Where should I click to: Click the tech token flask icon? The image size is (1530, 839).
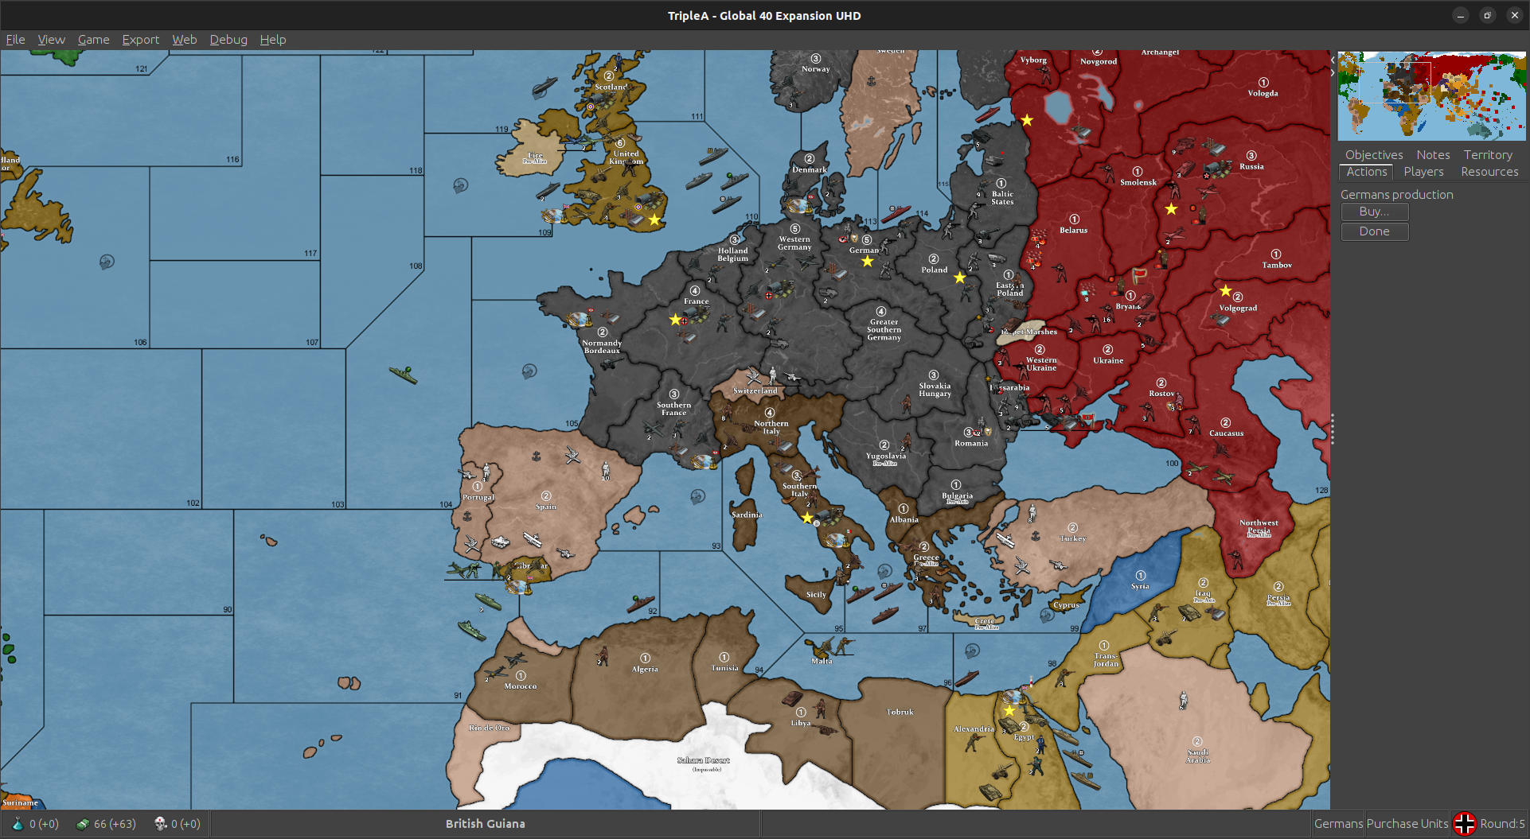click(18, 824)
